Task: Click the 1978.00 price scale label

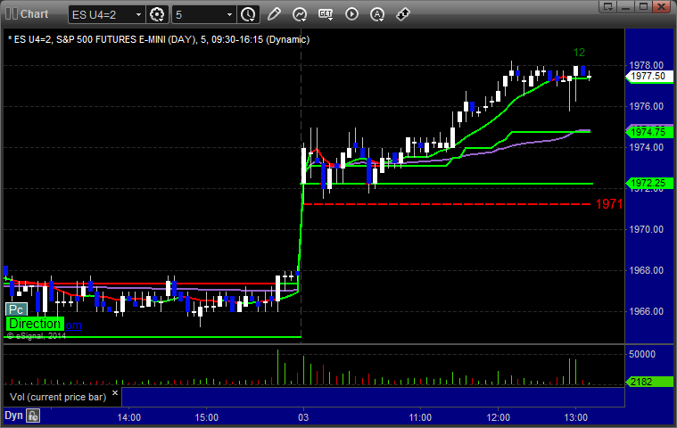Action: 647,65
